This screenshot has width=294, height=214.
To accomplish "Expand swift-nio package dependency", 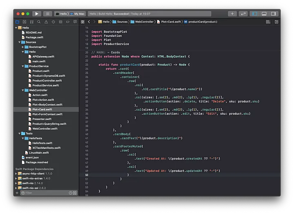I will [16, 183].
